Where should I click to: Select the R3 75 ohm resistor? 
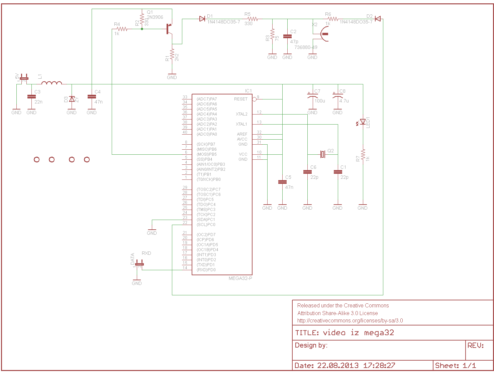272,34
